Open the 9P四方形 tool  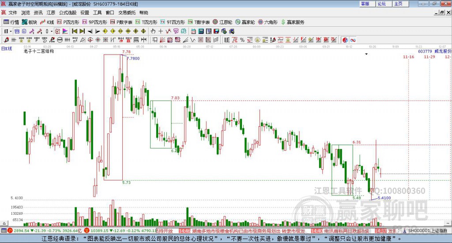(94, 22)
